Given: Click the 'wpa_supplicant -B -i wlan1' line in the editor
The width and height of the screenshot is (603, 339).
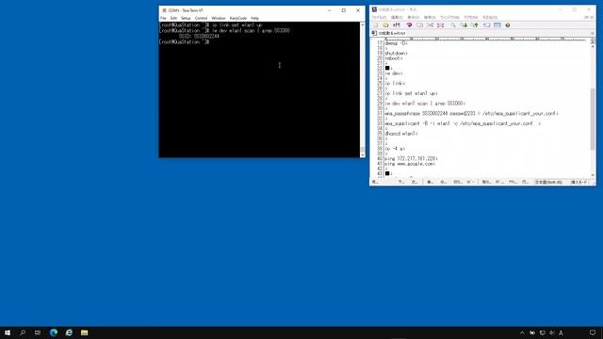Looking at the screenshot, I should (463, 123).
